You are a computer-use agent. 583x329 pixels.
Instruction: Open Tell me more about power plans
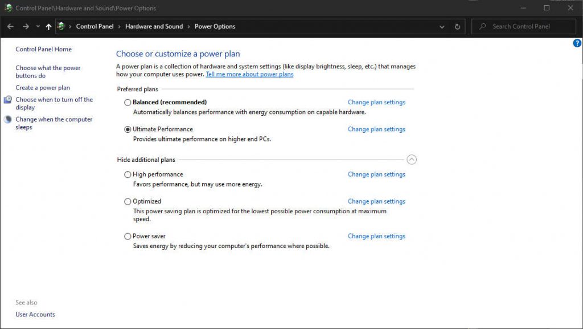(249, 74)
